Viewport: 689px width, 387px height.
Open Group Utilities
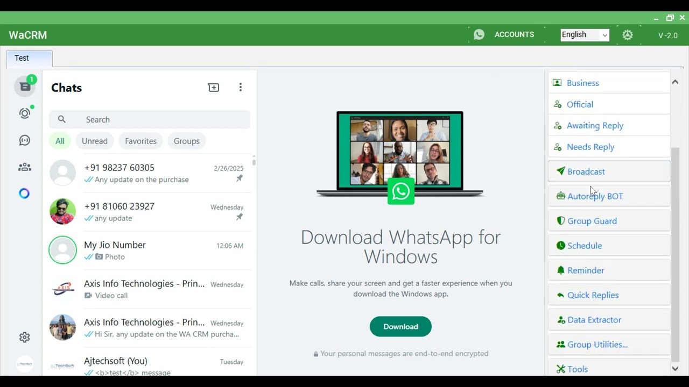pos(609,345)
